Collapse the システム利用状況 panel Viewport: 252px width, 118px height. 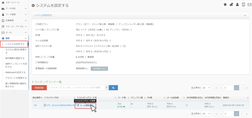click(x=245, y=15)
